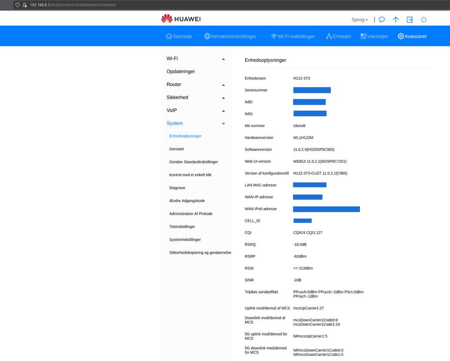450x361 pixels.
Task: Open Systemindstillinger
Action: pyautogui.click(x=185, y=239)
